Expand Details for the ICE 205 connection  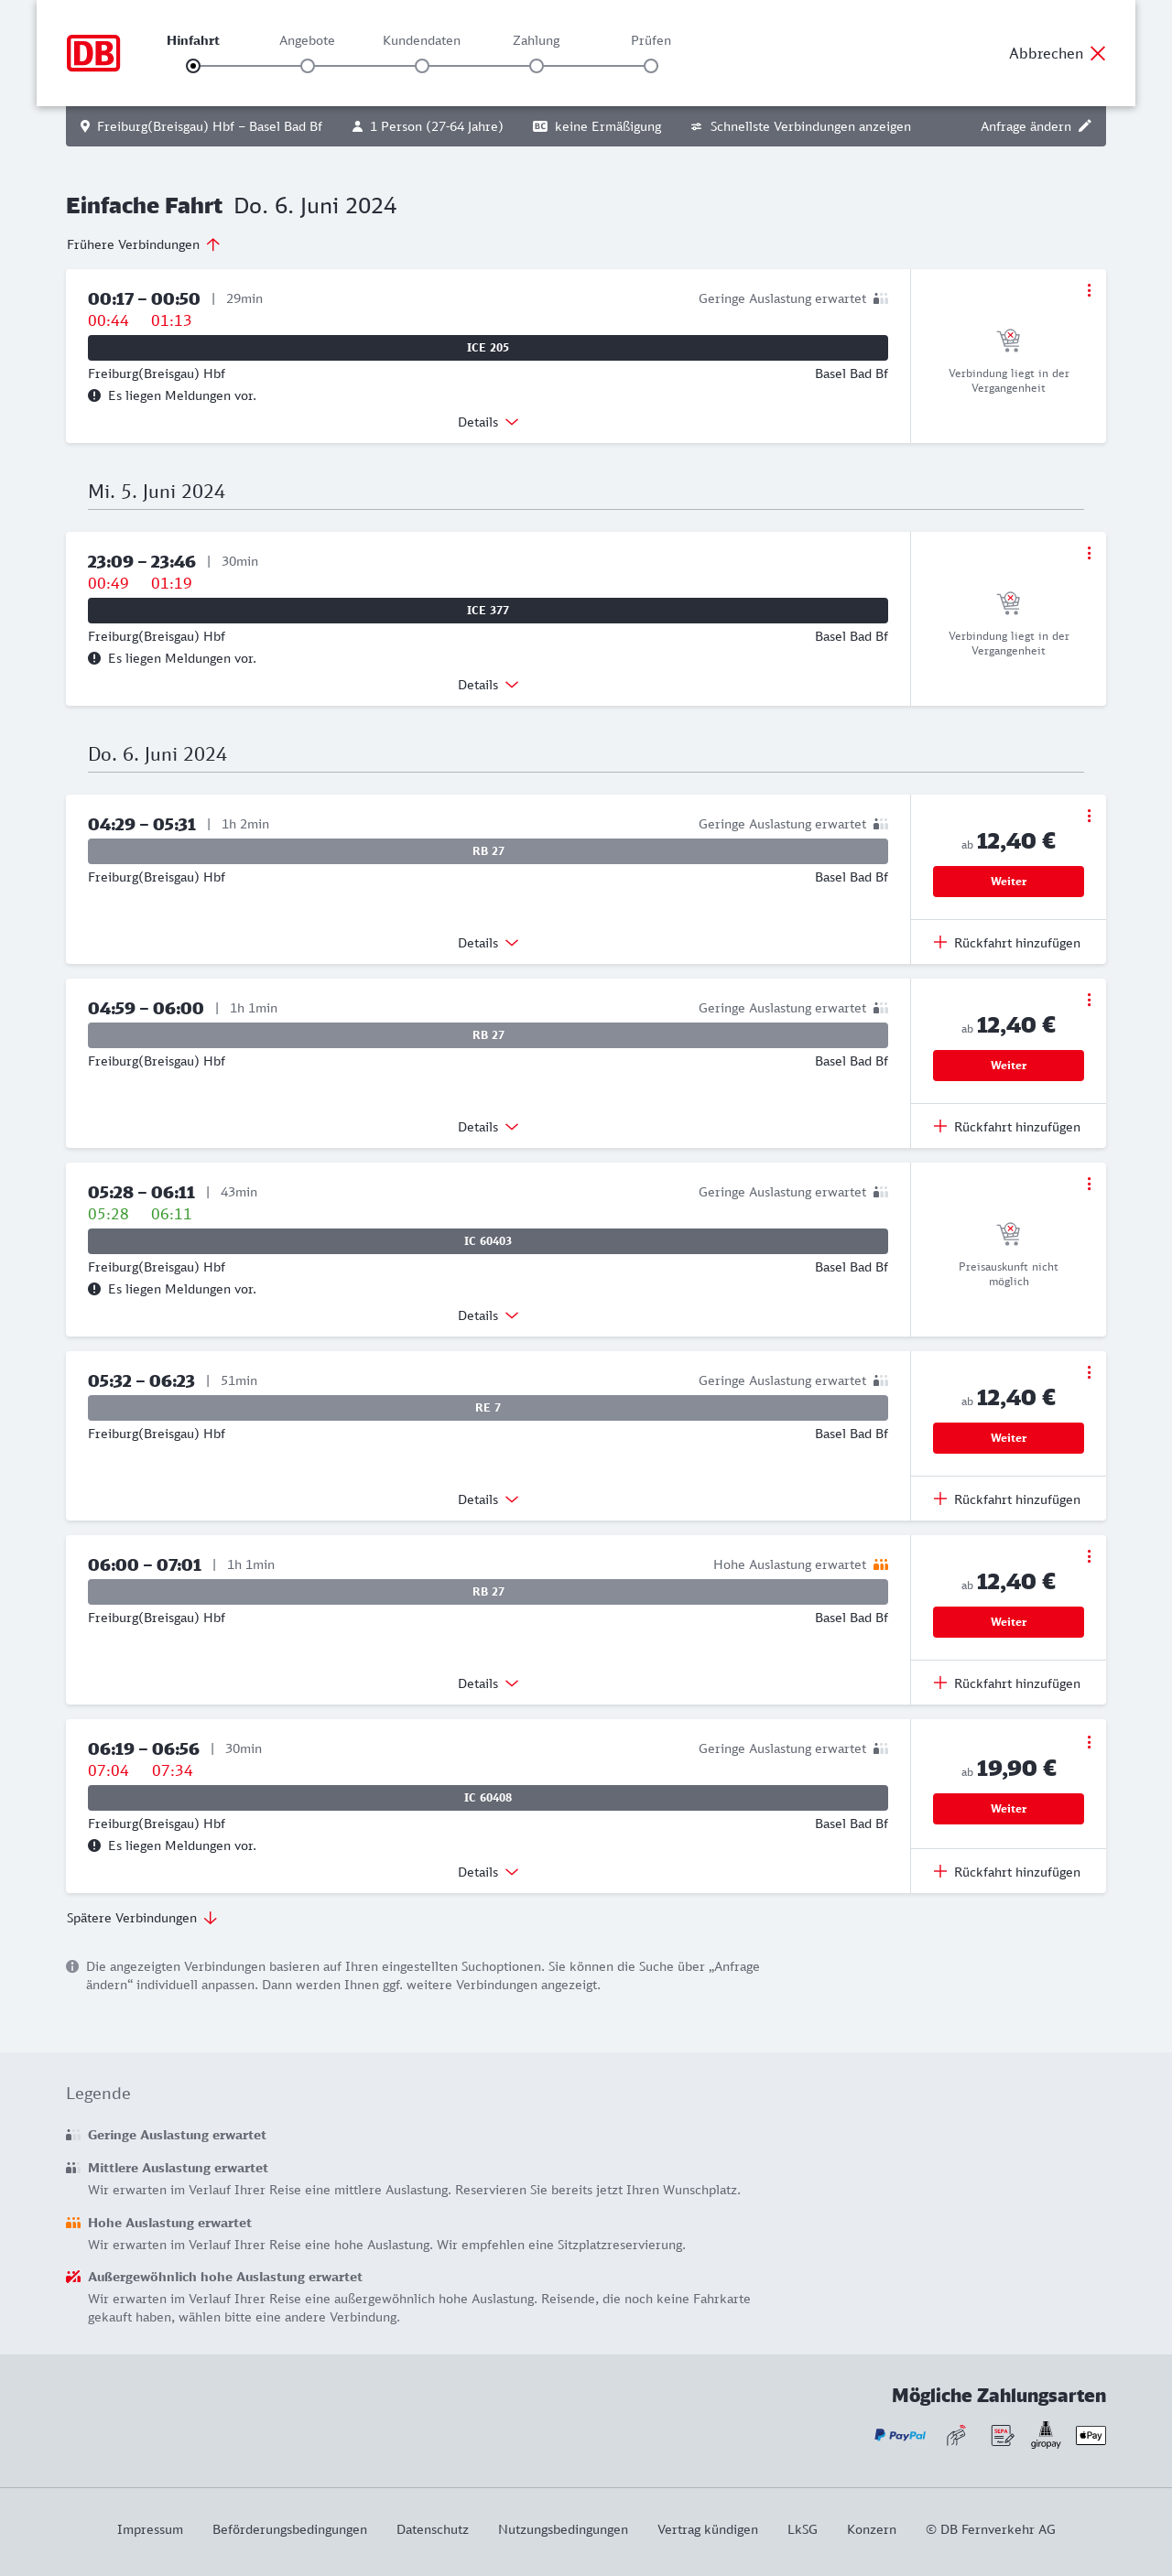coord(487,422)
